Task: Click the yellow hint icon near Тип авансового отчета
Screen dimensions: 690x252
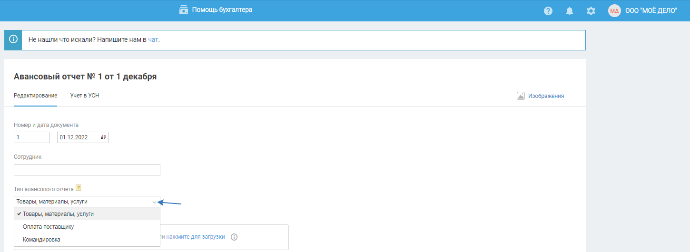Action: (x=79, y=188)
